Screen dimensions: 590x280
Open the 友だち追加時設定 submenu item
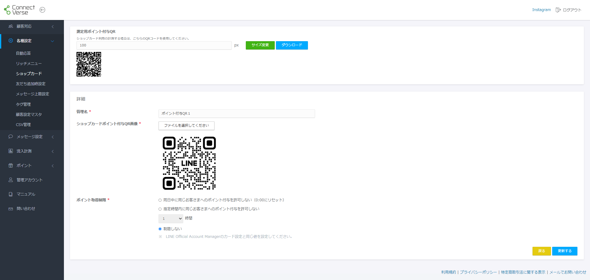(x=31, y=84)
